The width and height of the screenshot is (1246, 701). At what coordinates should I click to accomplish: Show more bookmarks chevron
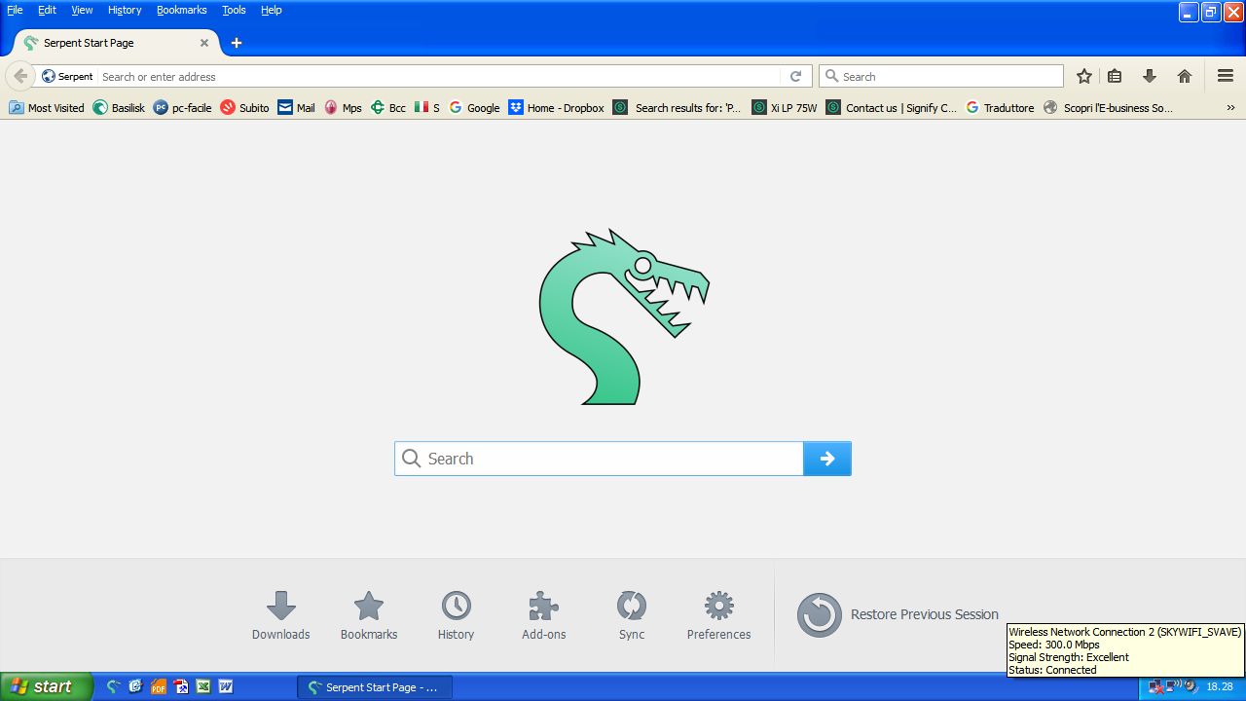point(1230,108)
